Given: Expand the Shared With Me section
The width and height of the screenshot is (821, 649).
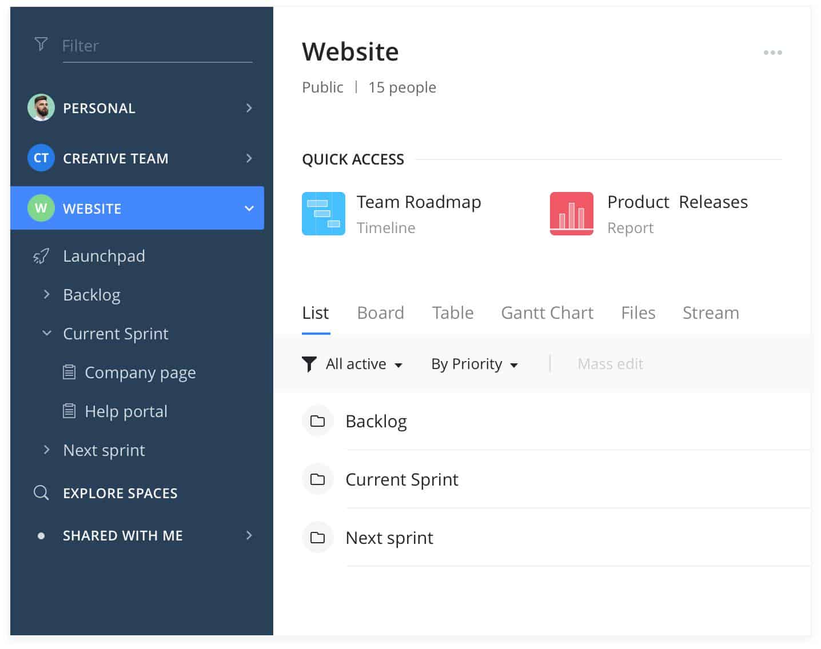Looking at the screenshot, I should 249,535.
